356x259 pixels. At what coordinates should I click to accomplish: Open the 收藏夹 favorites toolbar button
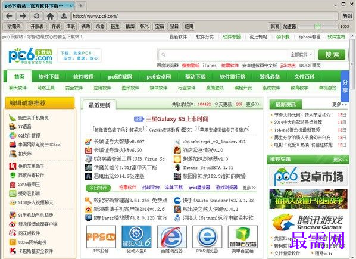pyautogui.click(x=14, y=26)
